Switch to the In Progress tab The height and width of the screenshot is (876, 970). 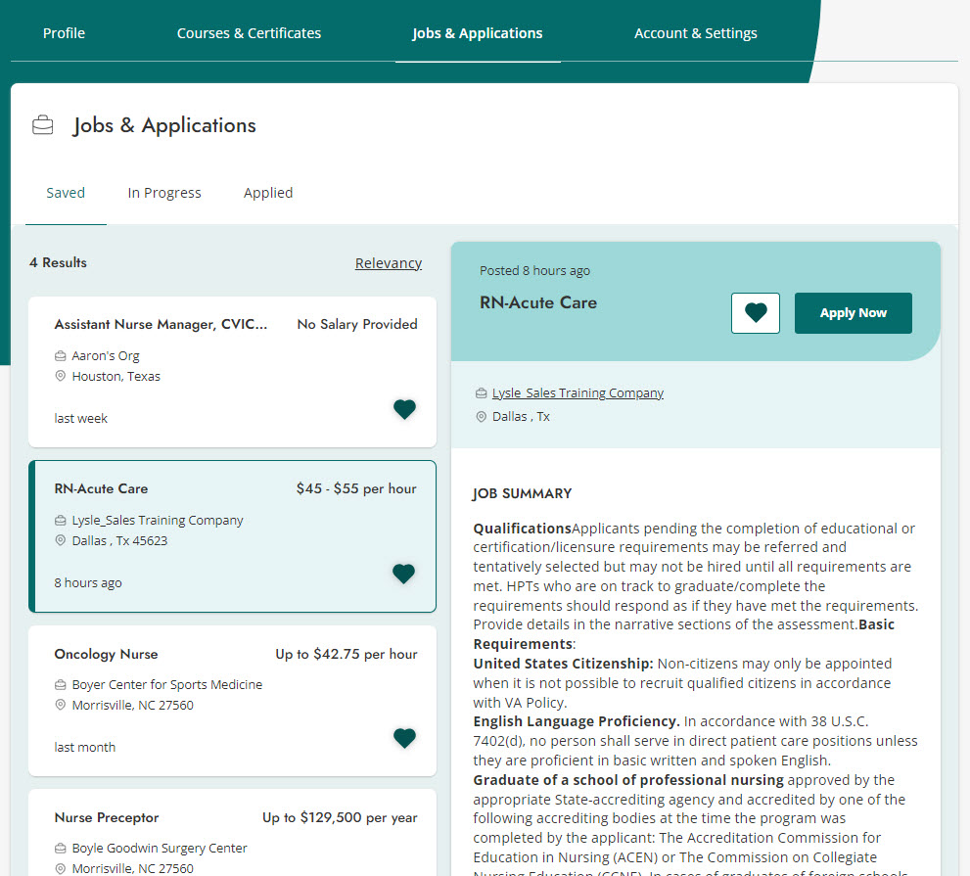163,192
